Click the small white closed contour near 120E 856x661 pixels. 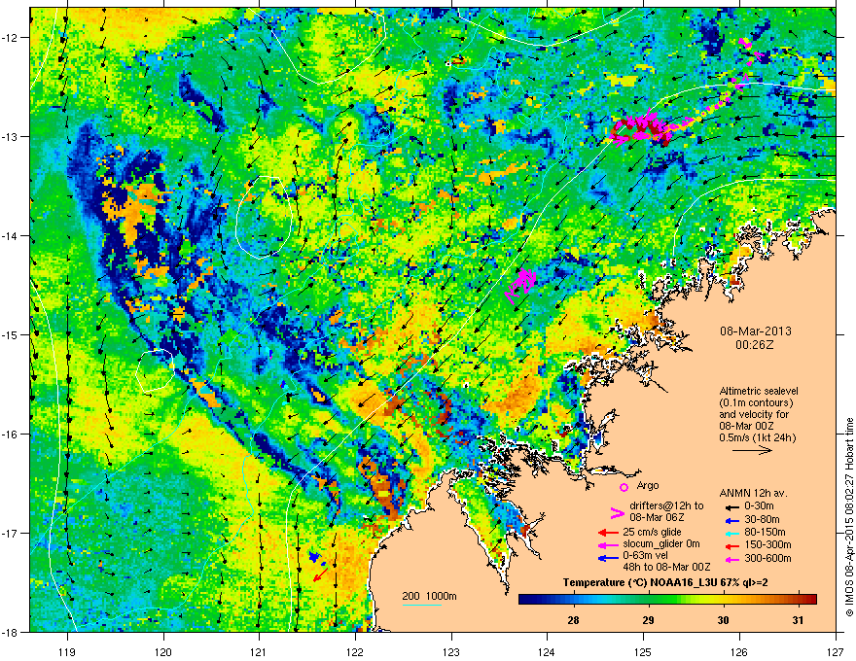point(156,371)
